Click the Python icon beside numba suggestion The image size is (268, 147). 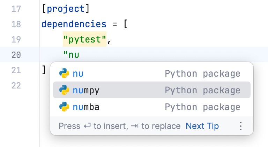[64, 107]
